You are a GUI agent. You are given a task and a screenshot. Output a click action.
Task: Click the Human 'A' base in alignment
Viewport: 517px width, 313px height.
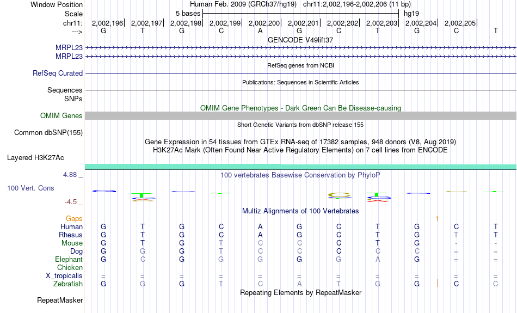pyautogui.click(x=260, y=226)
